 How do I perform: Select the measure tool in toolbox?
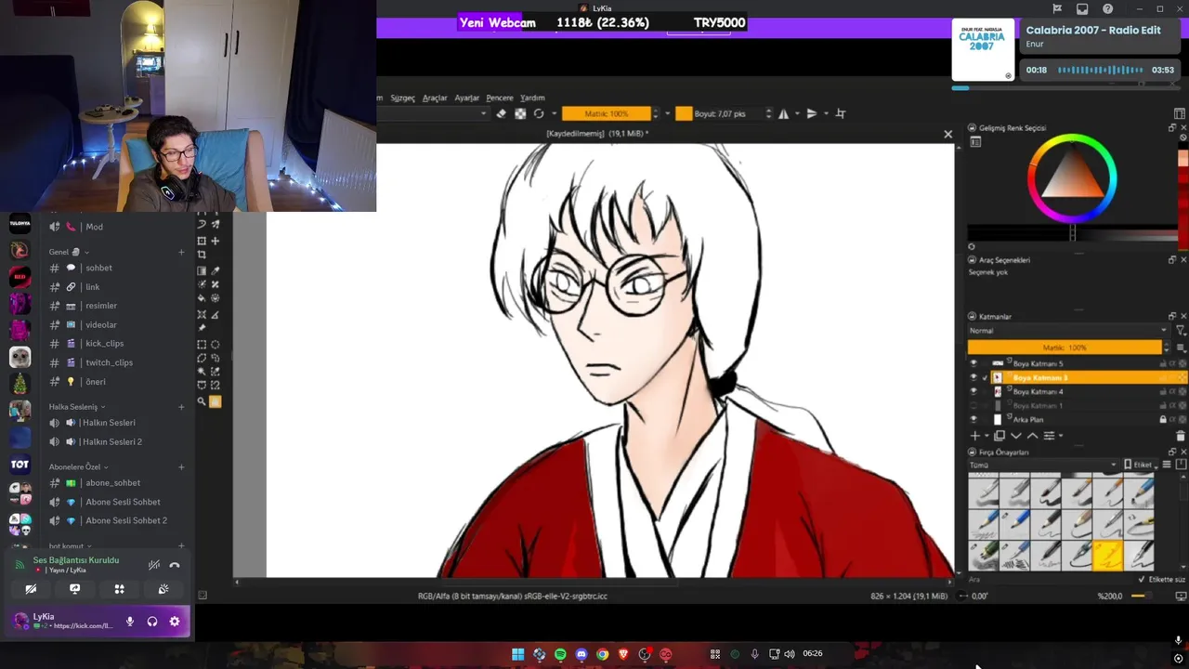215,315
